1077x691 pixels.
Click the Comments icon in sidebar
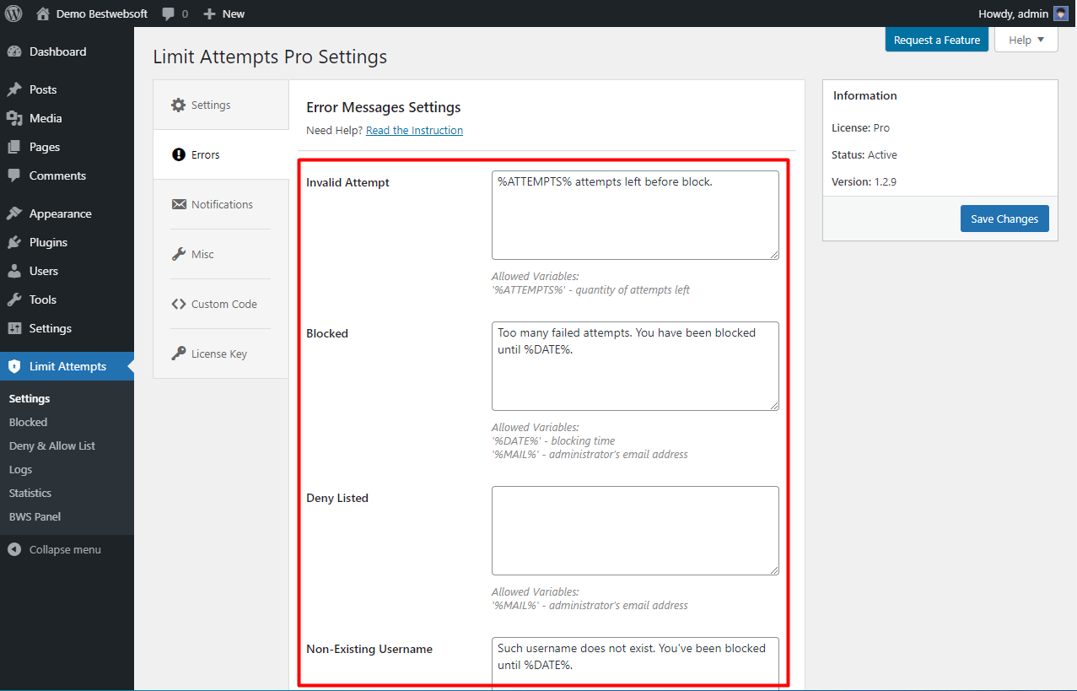click(x=14, y=175)
